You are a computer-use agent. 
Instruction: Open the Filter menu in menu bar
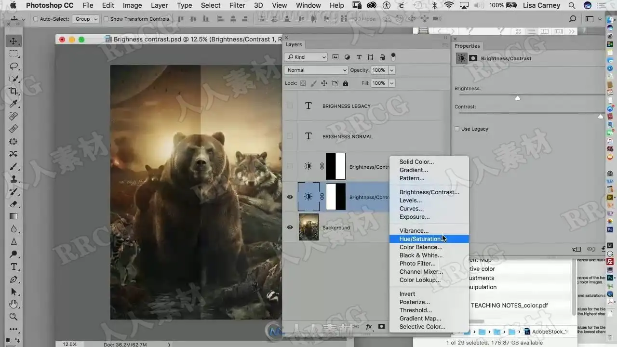coord(237,5)
